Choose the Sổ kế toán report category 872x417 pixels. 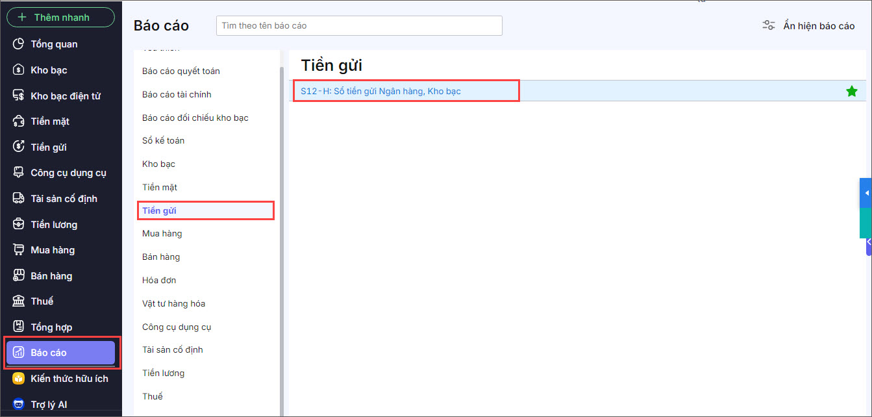click(x=163, y=140)
